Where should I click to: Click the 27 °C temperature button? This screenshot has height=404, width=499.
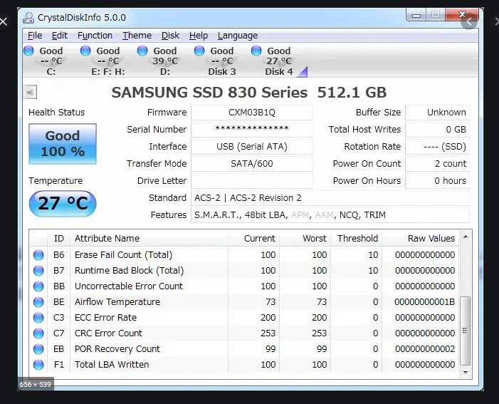[x=63, y=204]
